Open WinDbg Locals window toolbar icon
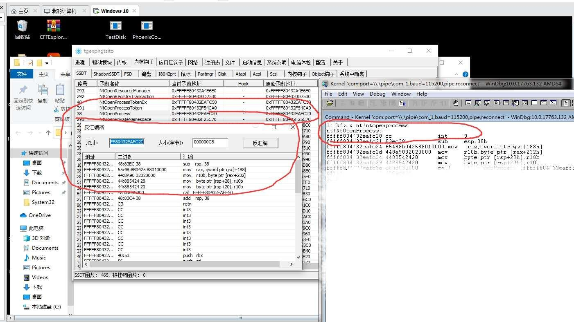This screenshot has height=322, width=574. [487, 103]
